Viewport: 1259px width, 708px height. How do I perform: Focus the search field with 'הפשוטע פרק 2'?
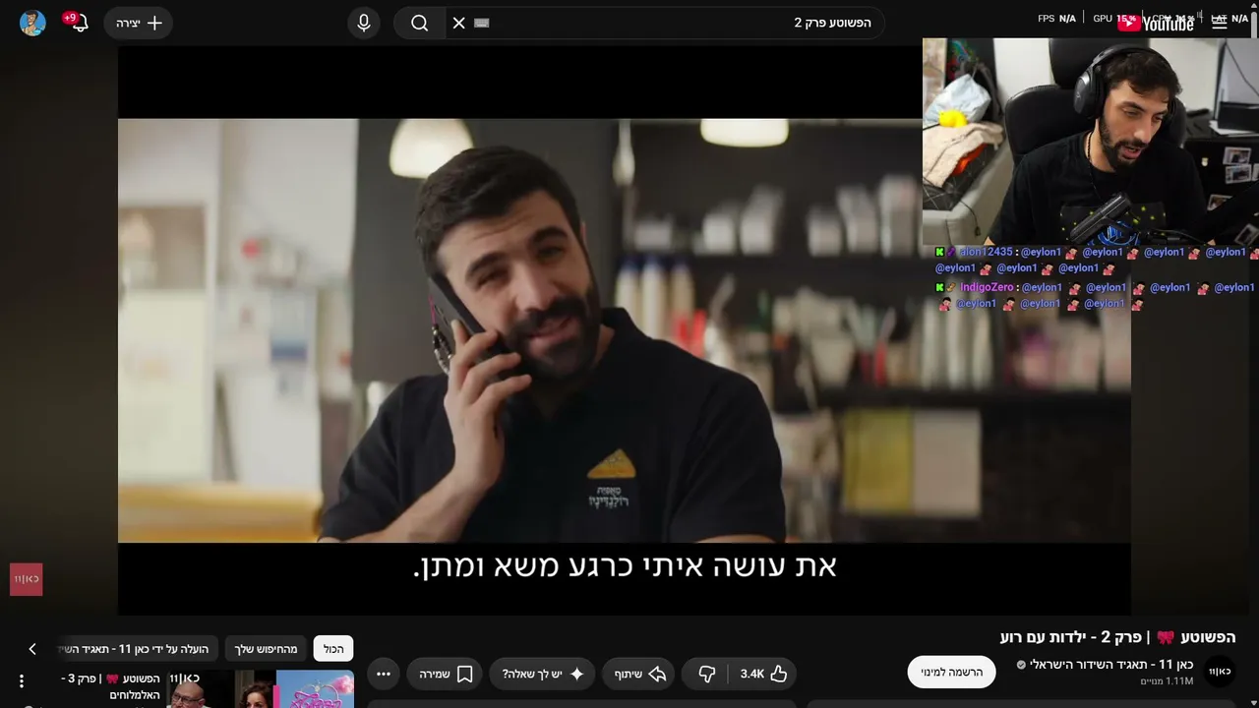[x=664, y=23]
